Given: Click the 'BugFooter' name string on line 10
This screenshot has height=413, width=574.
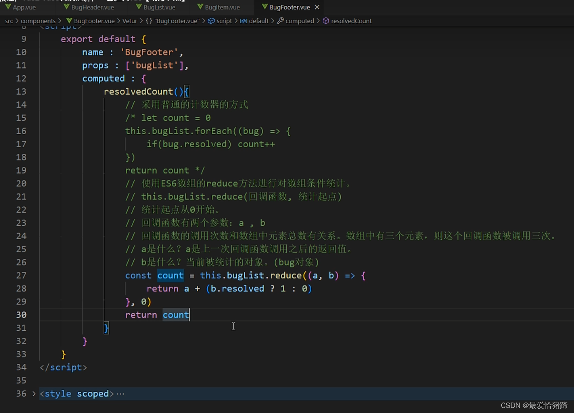Looking at the screenshot, I should coord(149,52).
